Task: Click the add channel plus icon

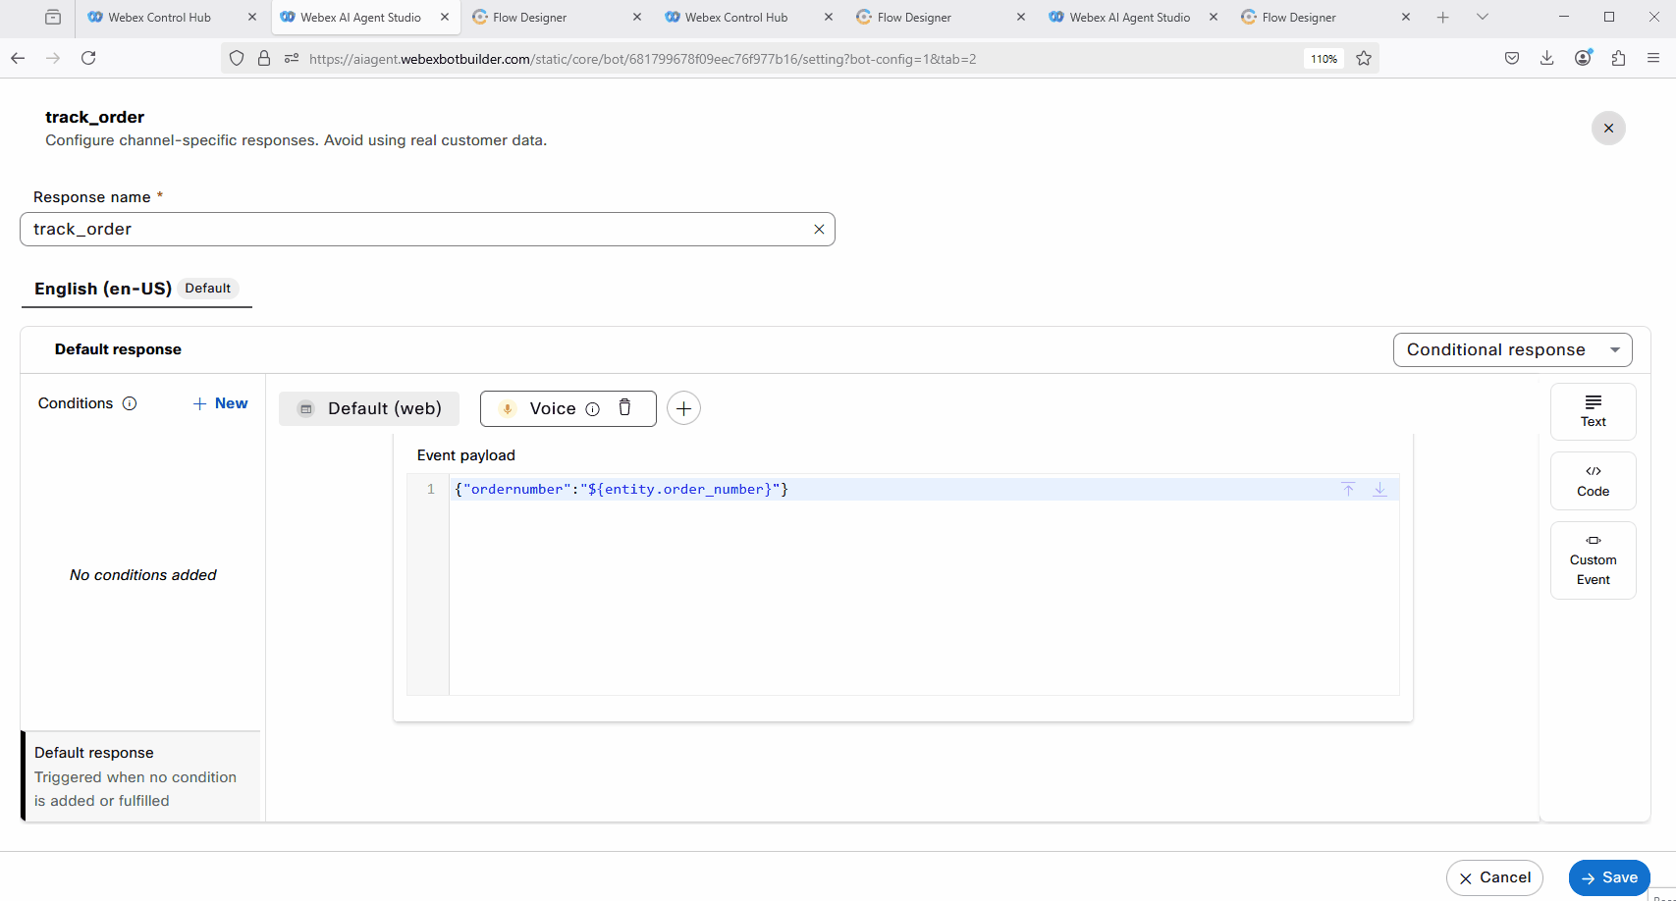Action: 683,408
